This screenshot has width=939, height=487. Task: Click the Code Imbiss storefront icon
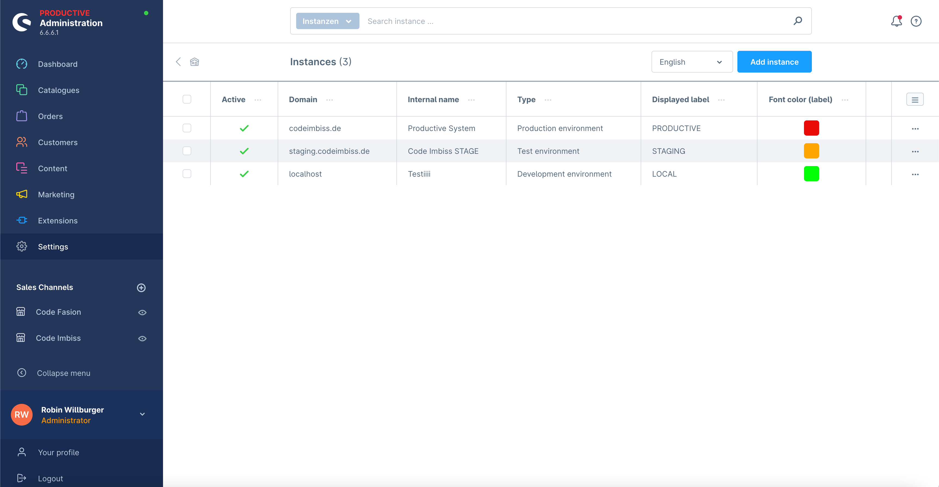[21, 338]
